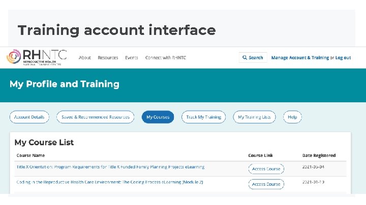Select the My Courses tab

point(158,117)
